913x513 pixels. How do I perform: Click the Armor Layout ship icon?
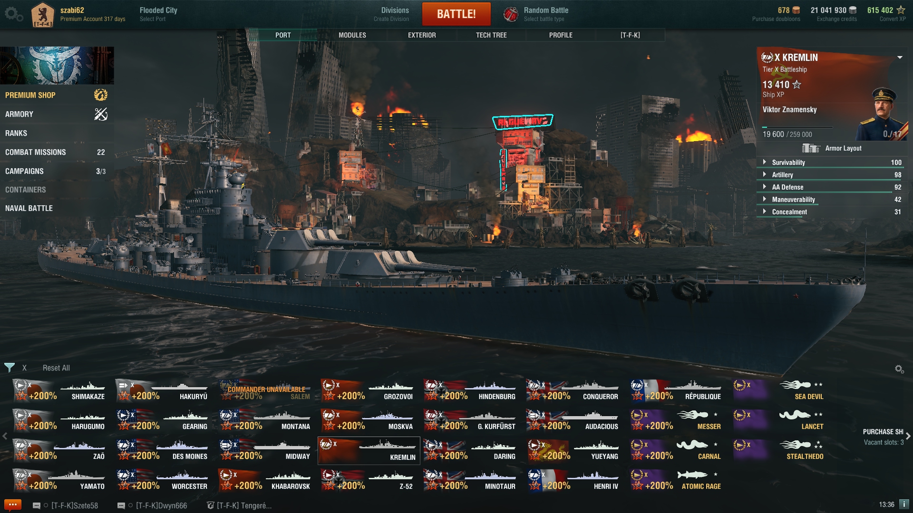(x=811, y=148)
